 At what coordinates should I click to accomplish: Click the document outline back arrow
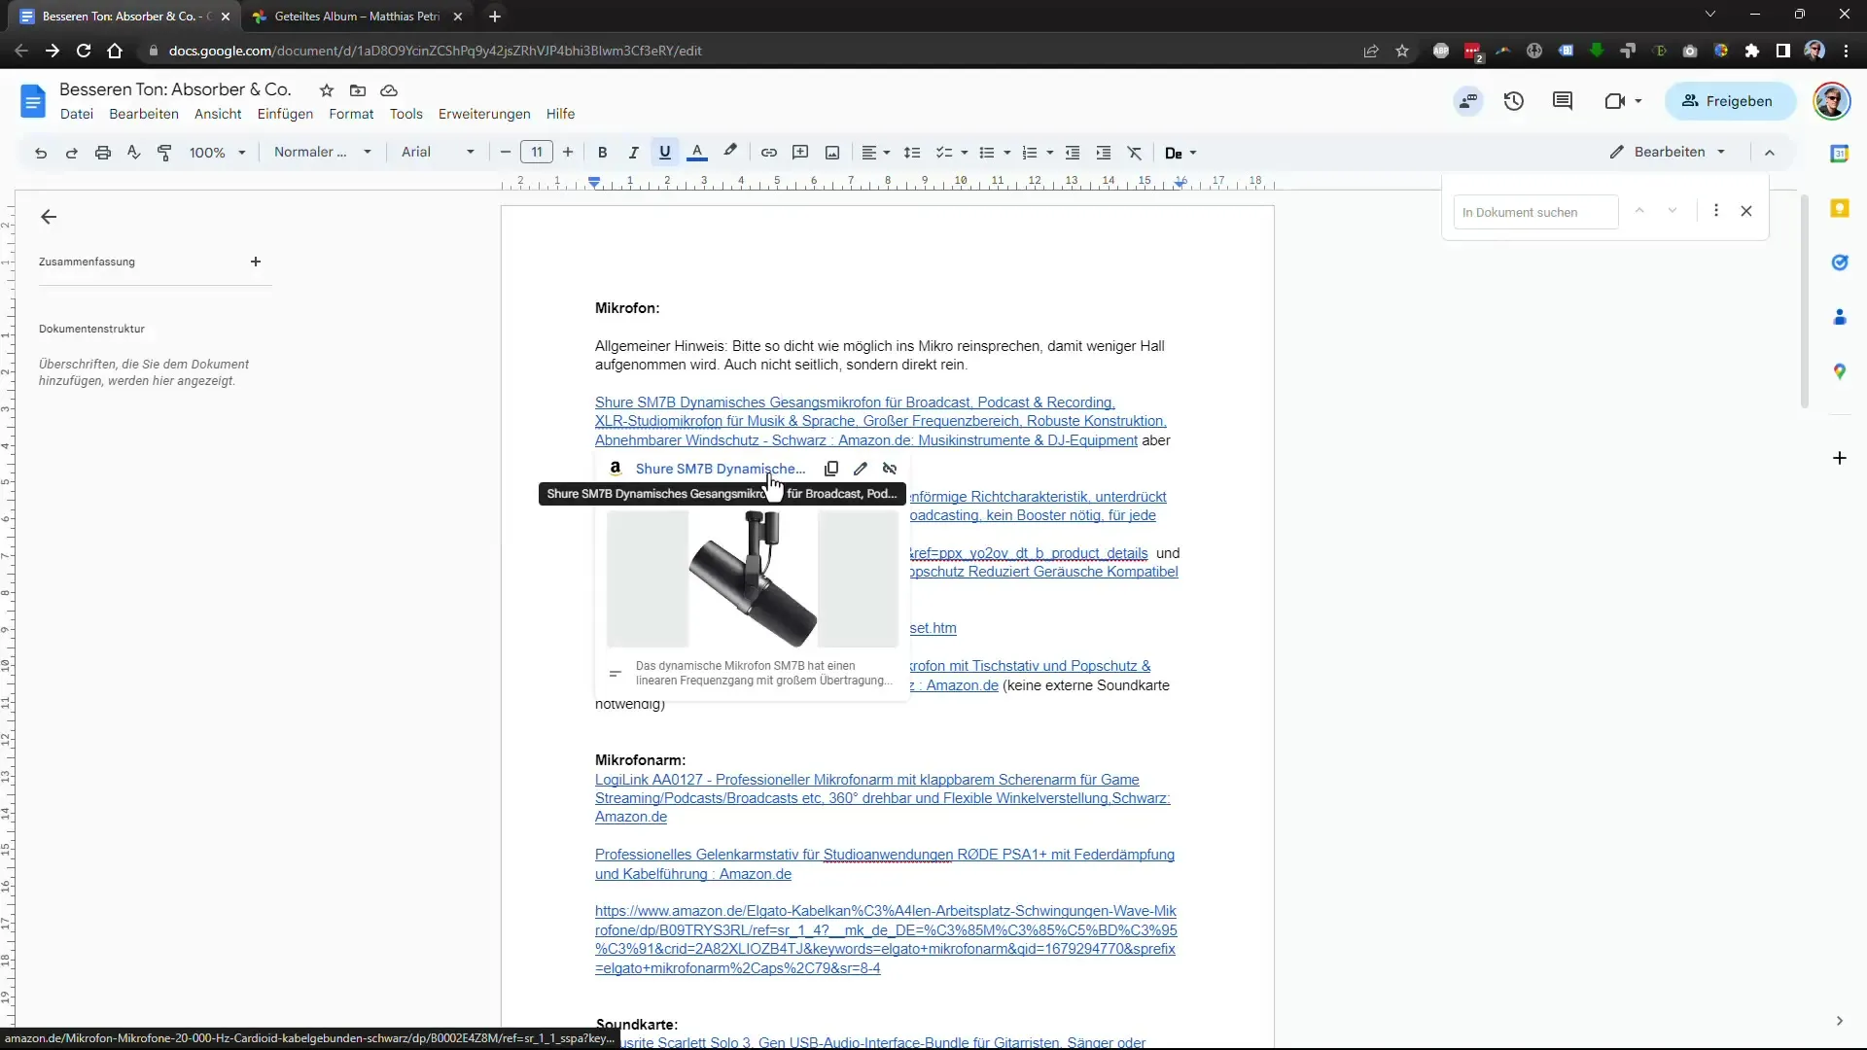tap(49, 217)
